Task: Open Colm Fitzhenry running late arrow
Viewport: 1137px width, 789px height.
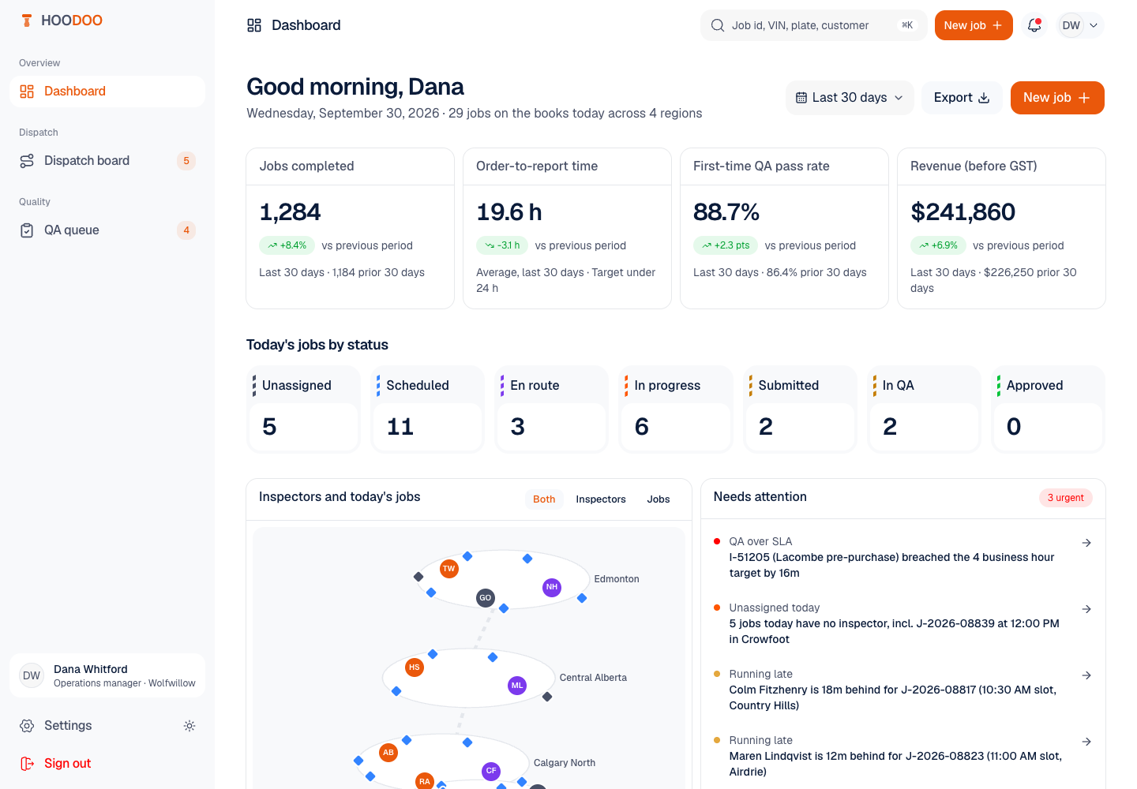Action: pos(1086,675)
